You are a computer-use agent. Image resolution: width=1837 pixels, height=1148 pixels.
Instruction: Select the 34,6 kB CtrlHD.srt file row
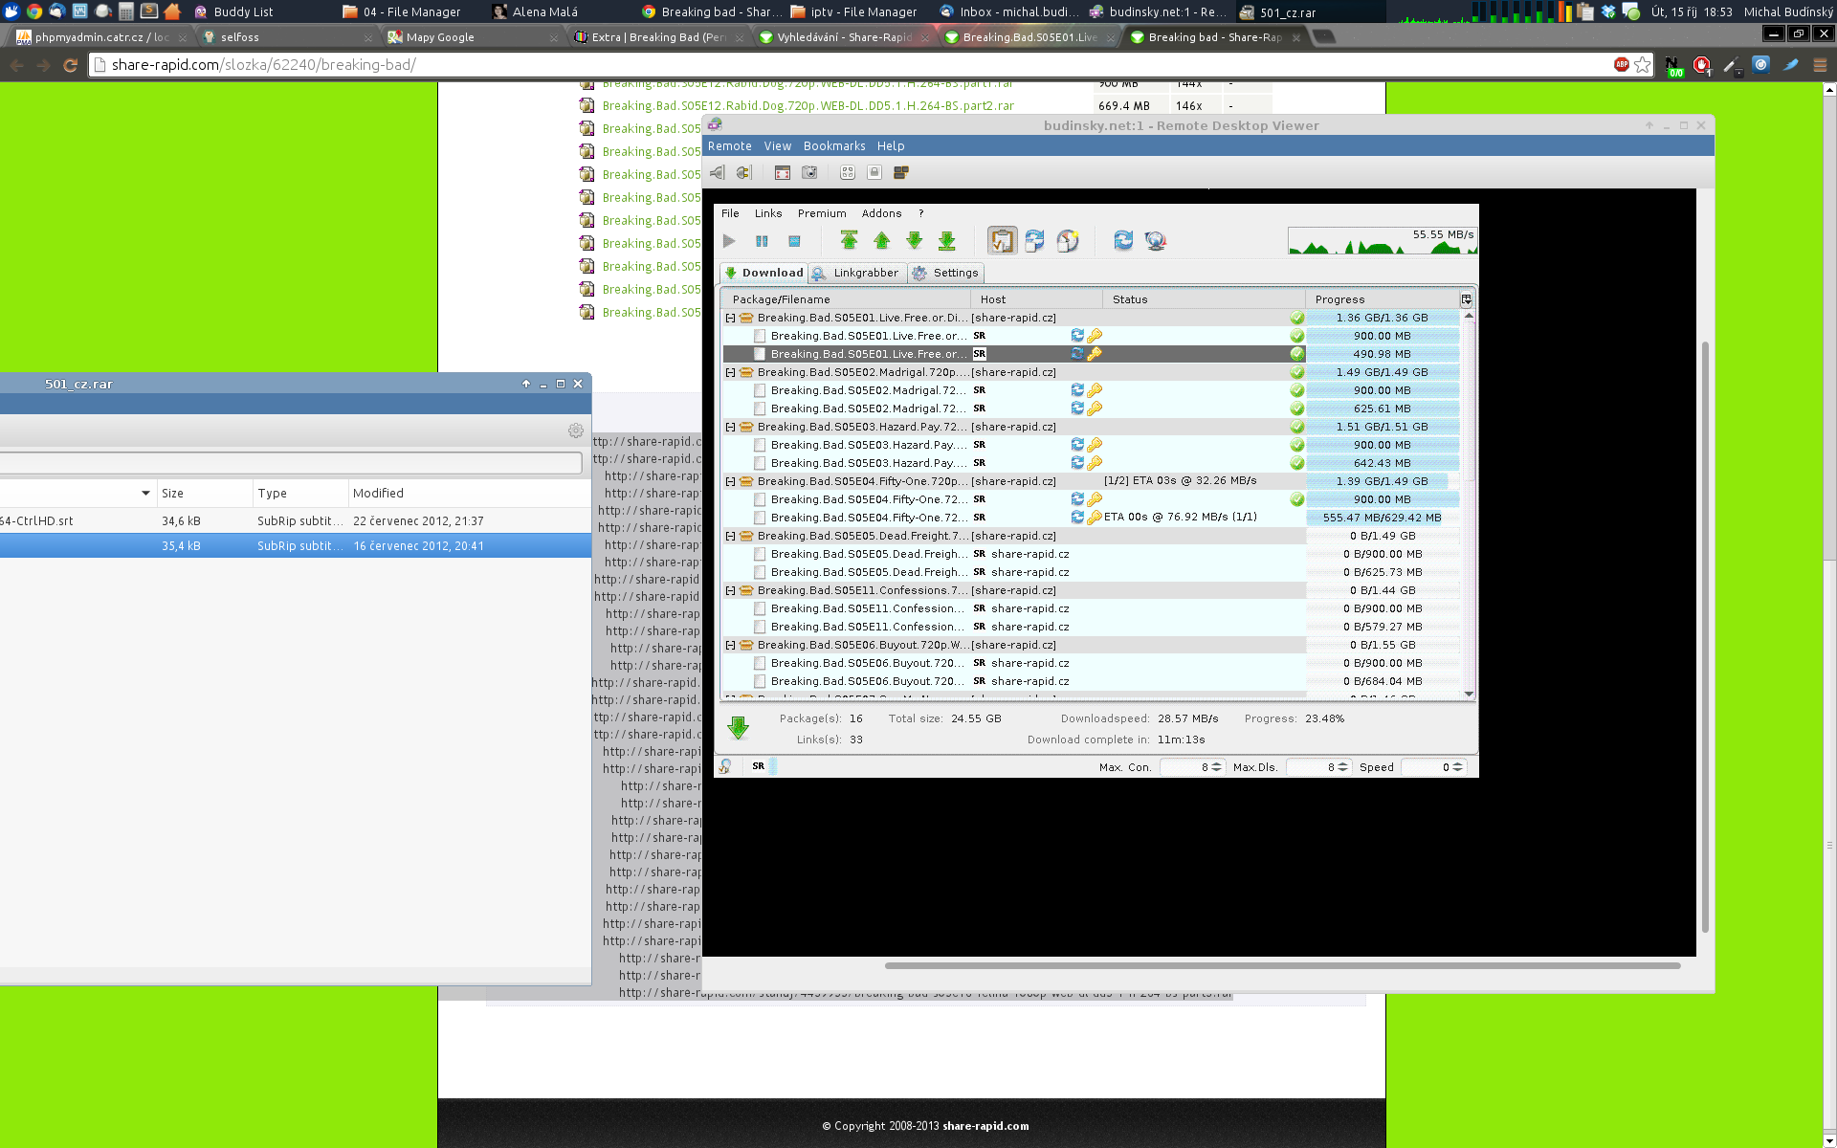pyautogui.click(x=295, y=521)
